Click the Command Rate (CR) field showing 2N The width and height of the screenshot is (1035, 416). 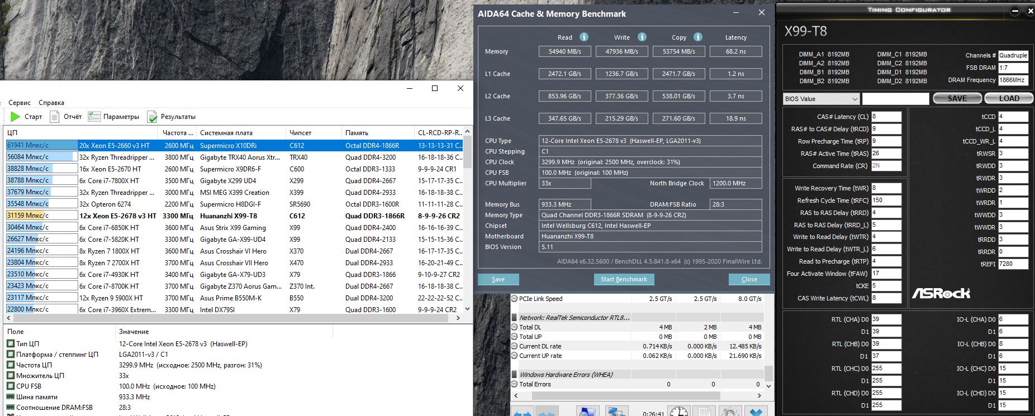point(886,166)
